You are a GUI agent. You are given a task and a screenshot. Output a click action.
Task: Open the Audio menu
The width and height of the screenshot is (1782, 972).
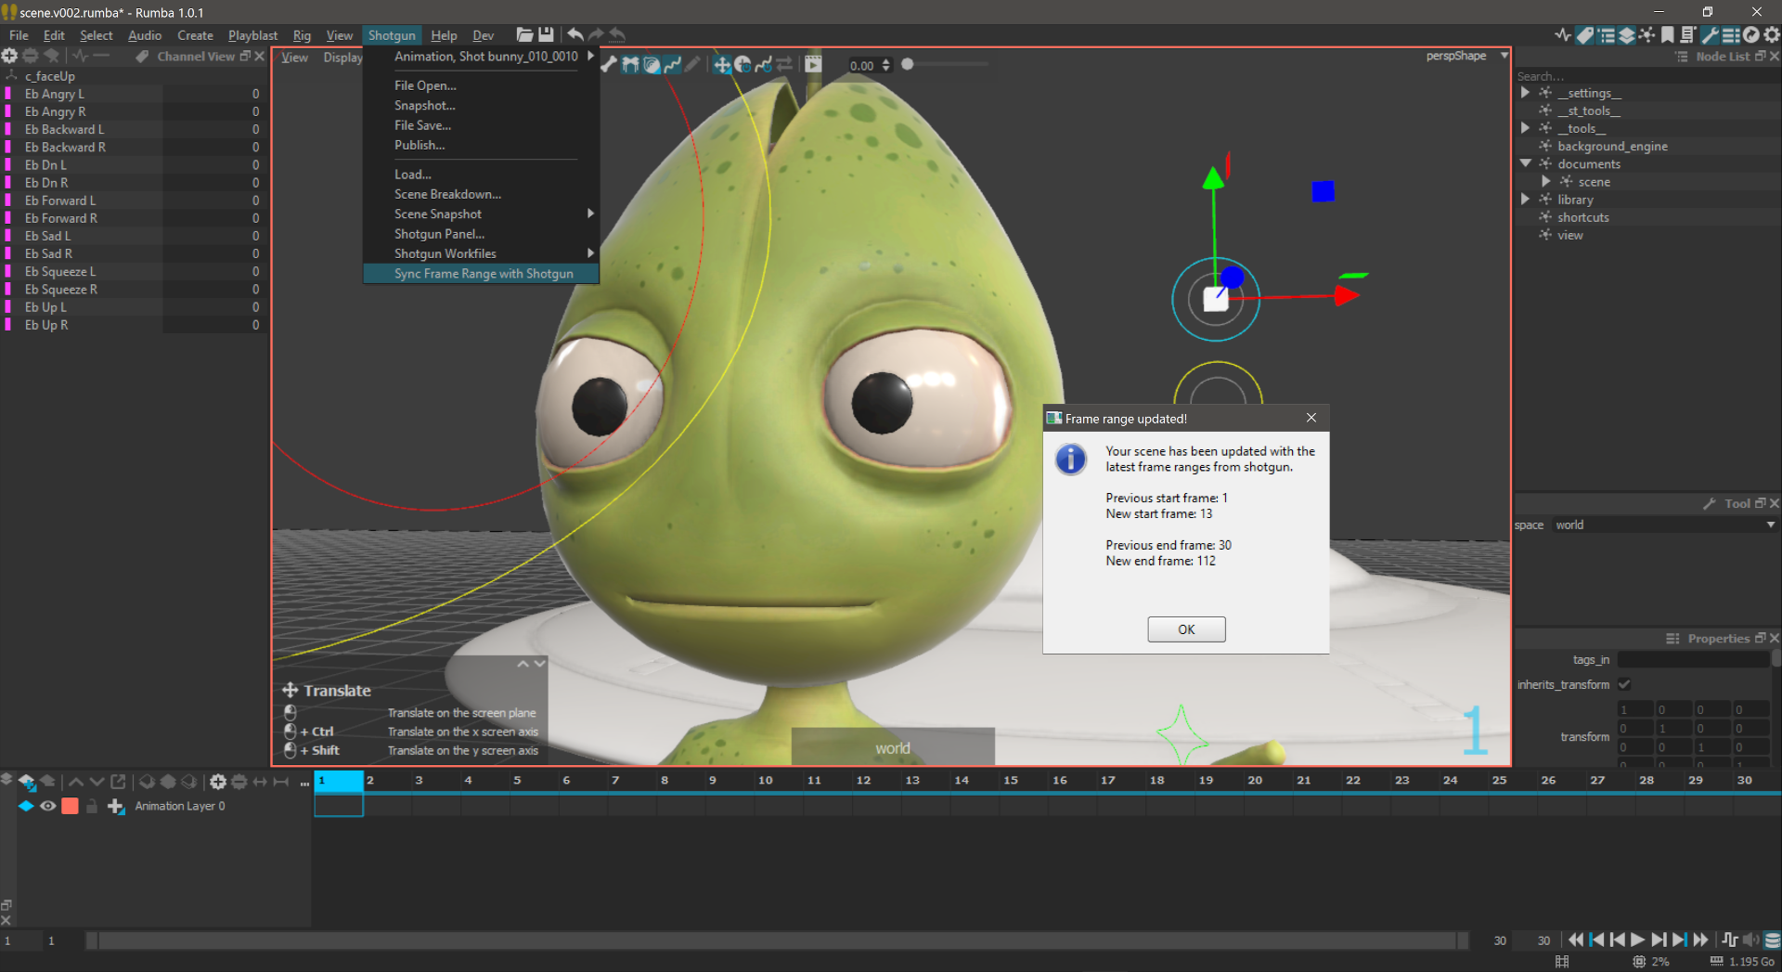(x=145, y=35)
